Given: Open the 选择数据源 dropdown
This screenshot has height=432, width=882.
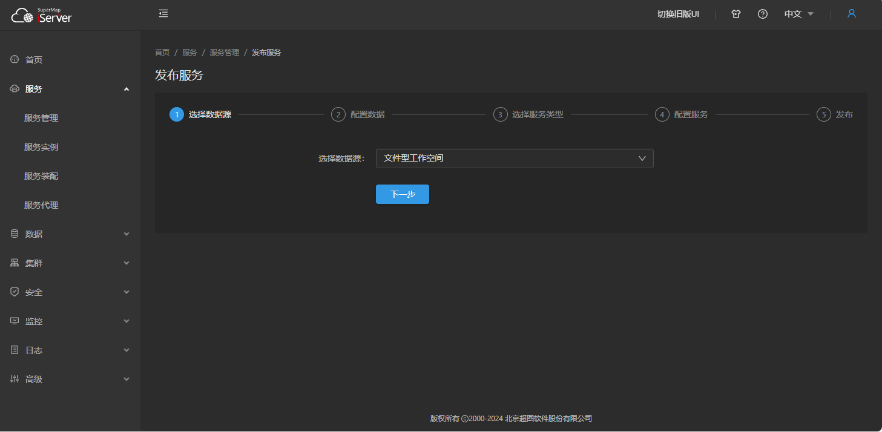Looking at the screenshot, I should (x=514, y=159).
